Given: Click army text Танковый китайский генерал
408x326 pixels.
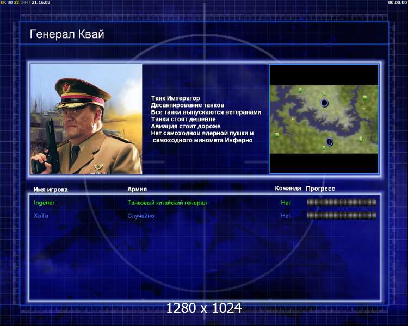Looking at the screenshot, I should pos(167,203).
